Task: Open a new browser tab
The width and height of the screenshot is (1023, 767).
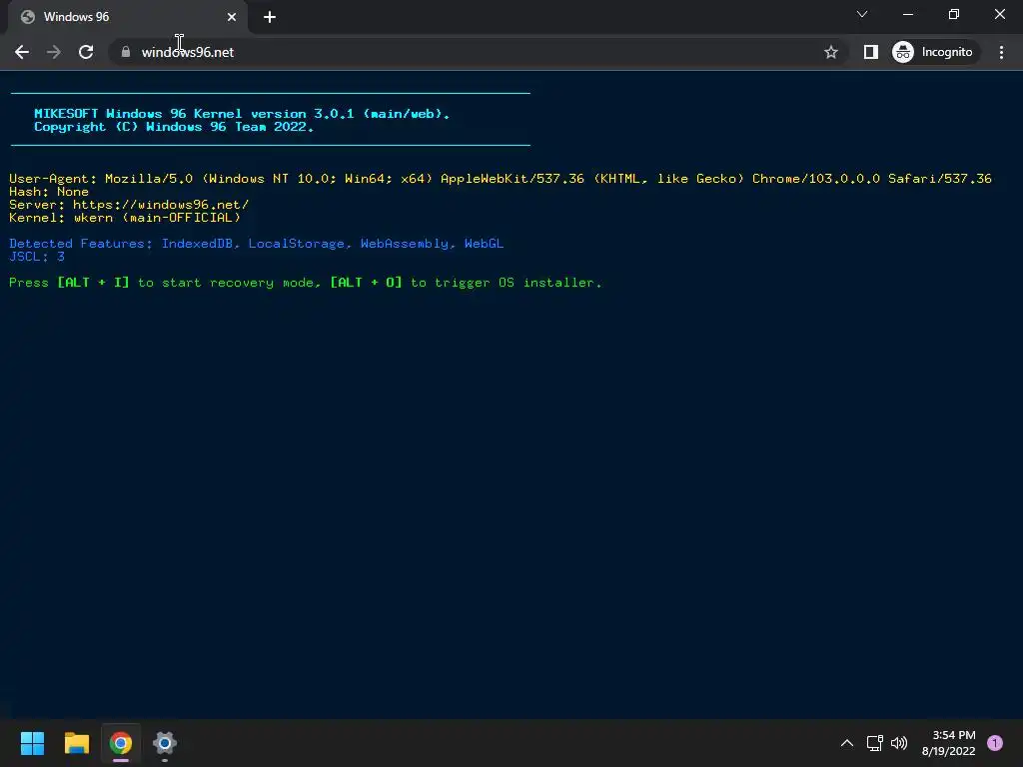Action: [270, 17]
